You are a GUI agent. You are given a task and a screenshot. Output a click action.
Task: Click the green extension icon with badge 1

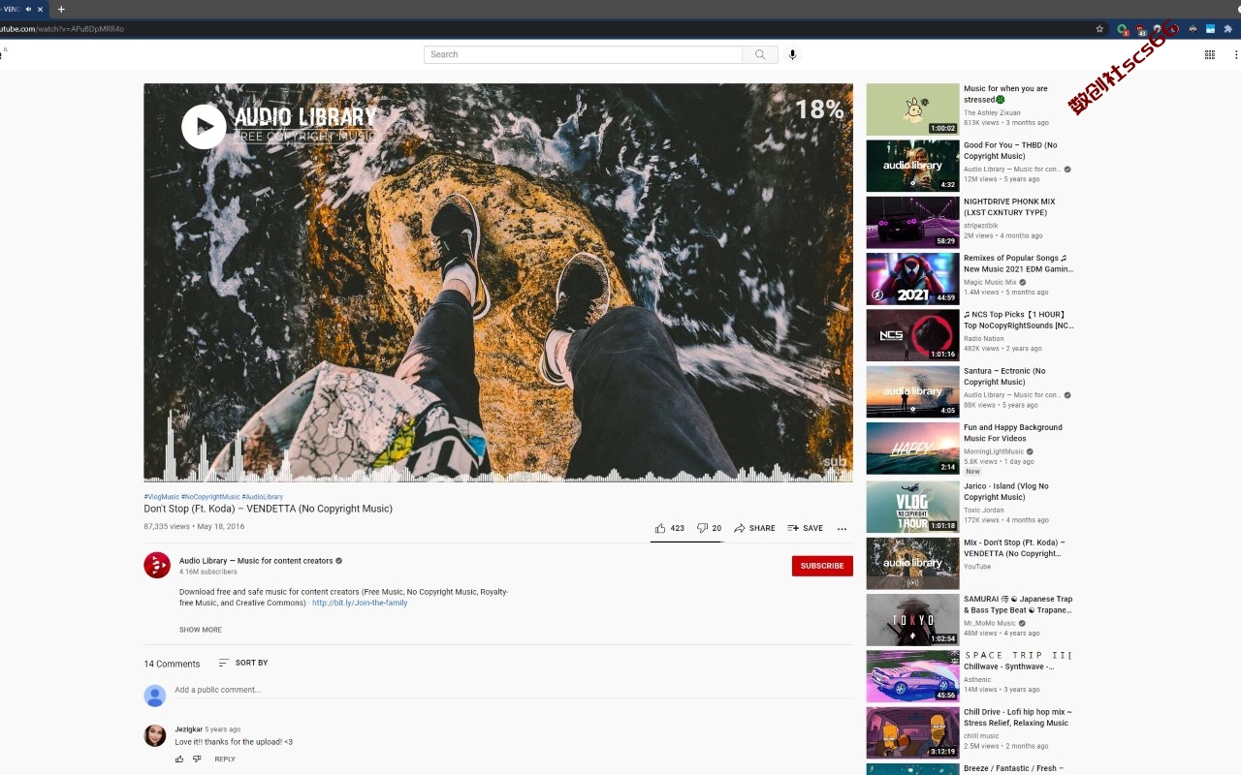[1123, 29]
